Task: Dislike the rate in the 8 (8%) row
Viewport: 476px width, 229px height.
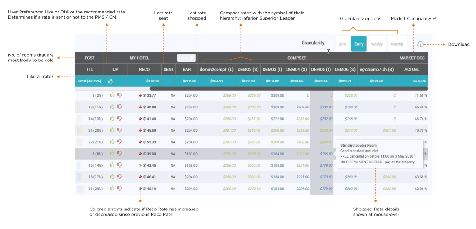Action: pos(119,153)
